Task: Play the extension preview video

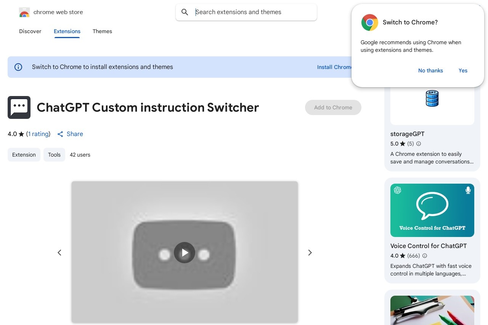Action: point(185,253)
